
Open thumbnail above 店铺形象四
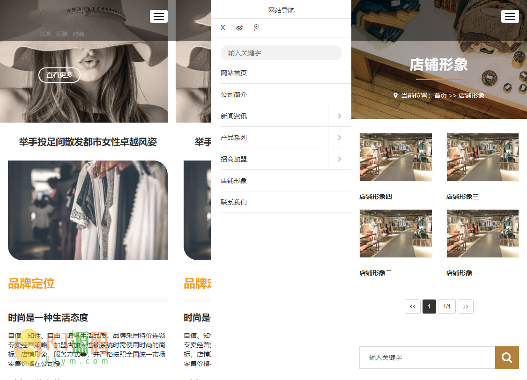pos(395,157)
